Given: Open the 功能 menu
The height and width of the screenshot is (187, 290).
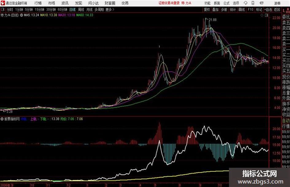Looking at the screenshot, I should point(207,3).
